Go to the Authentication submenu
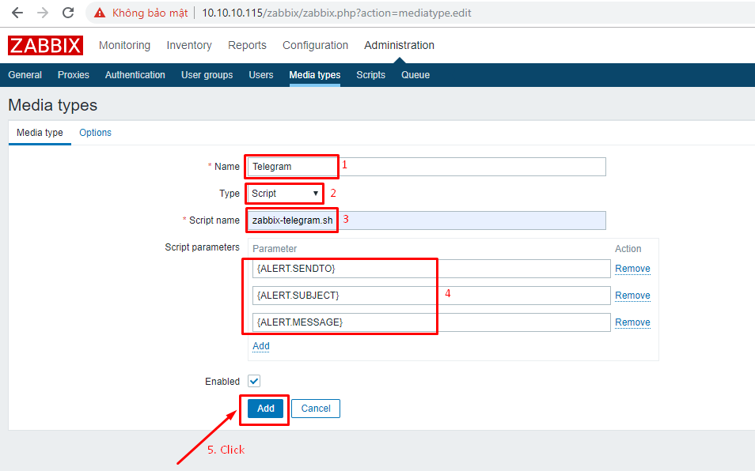This screenshot has width=755, height=471. pyautogui.click(x=135, y=75)
